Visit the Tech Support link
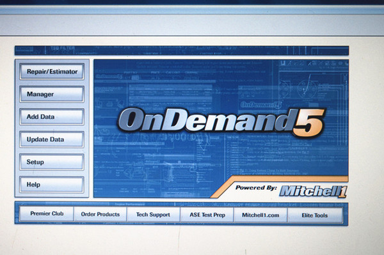The image size is (384, 255). pos(154,215)
